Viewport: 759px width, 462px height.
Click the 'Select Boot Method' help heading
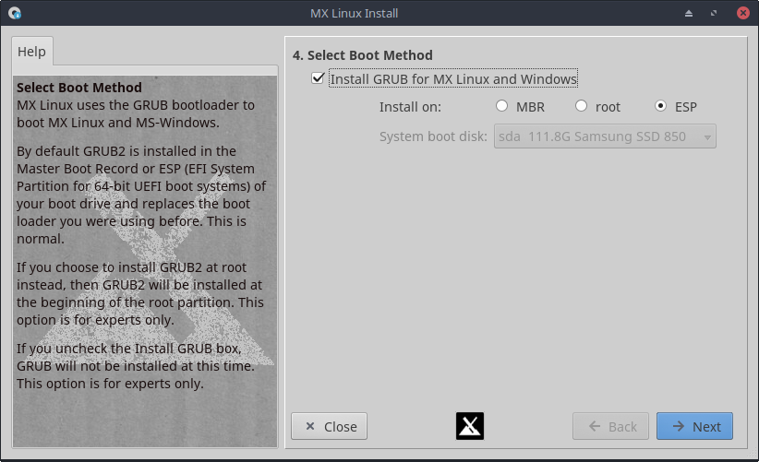[x=79, y=88]
